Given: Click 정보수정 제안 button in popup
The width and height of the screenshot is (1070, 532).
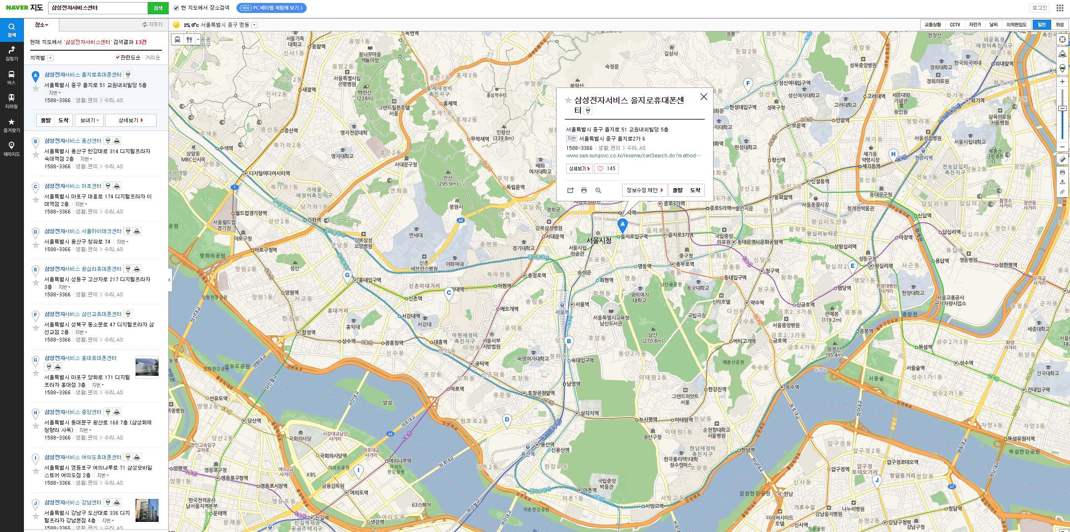Looking at the screenshot, I should [644, 190].
